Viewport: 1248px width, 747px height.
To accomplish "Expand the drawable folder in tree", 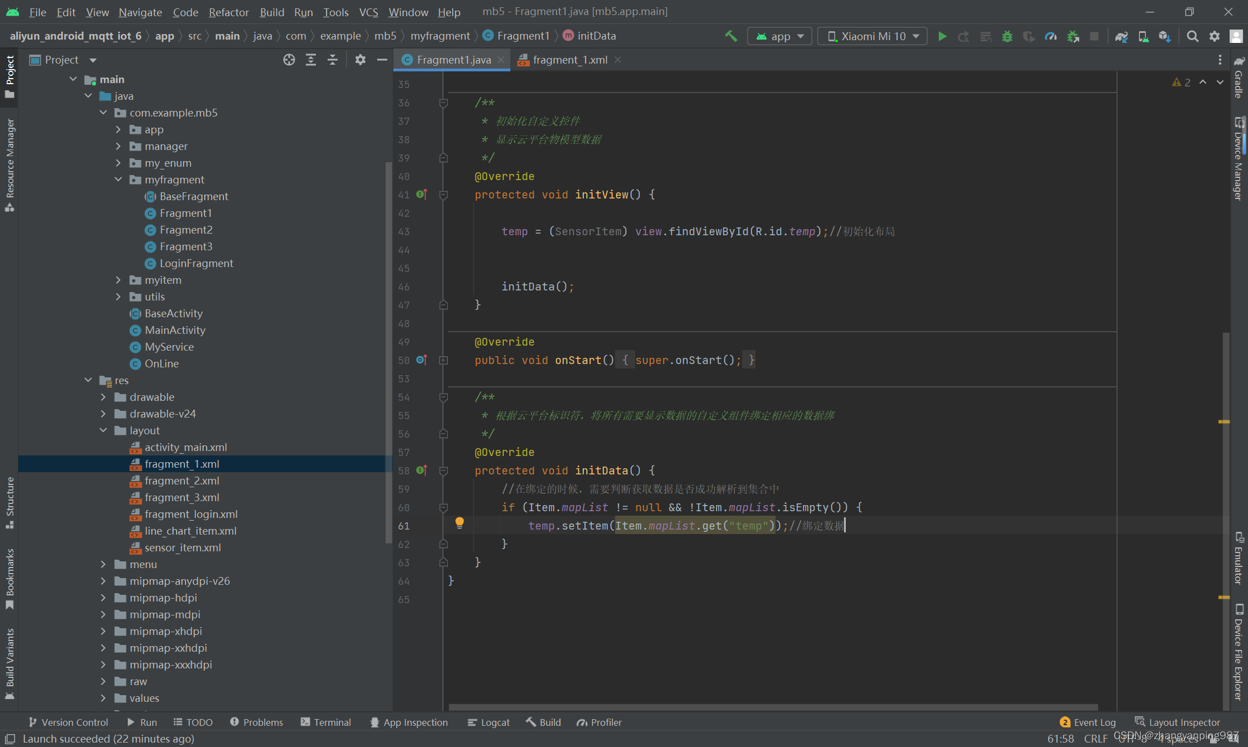I will [103, 397].
